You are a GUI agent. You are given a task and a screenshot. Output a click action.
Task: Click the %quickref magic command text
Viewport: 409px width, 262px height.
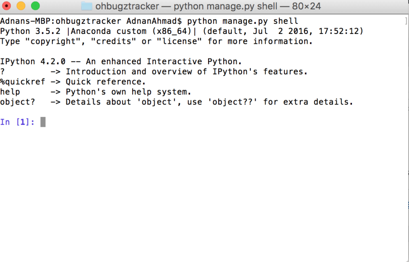click(22, 82)
